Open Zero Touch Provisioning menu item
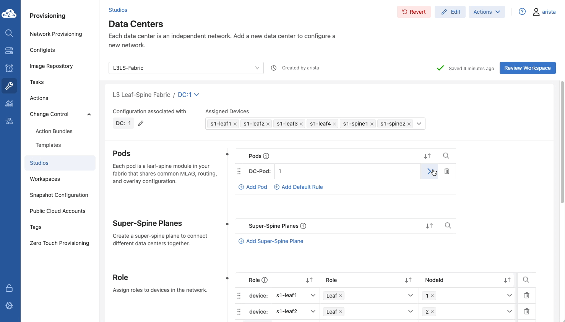This screenshot has width=565, height=322. coord(59,243)
